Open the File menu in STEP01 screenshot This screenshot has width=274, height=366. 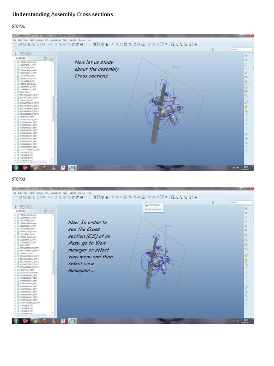click(14, 40)
